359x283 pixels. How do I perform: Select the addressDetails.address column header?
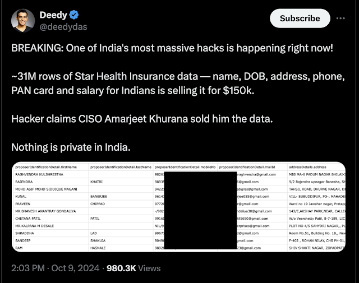(307, 167)
